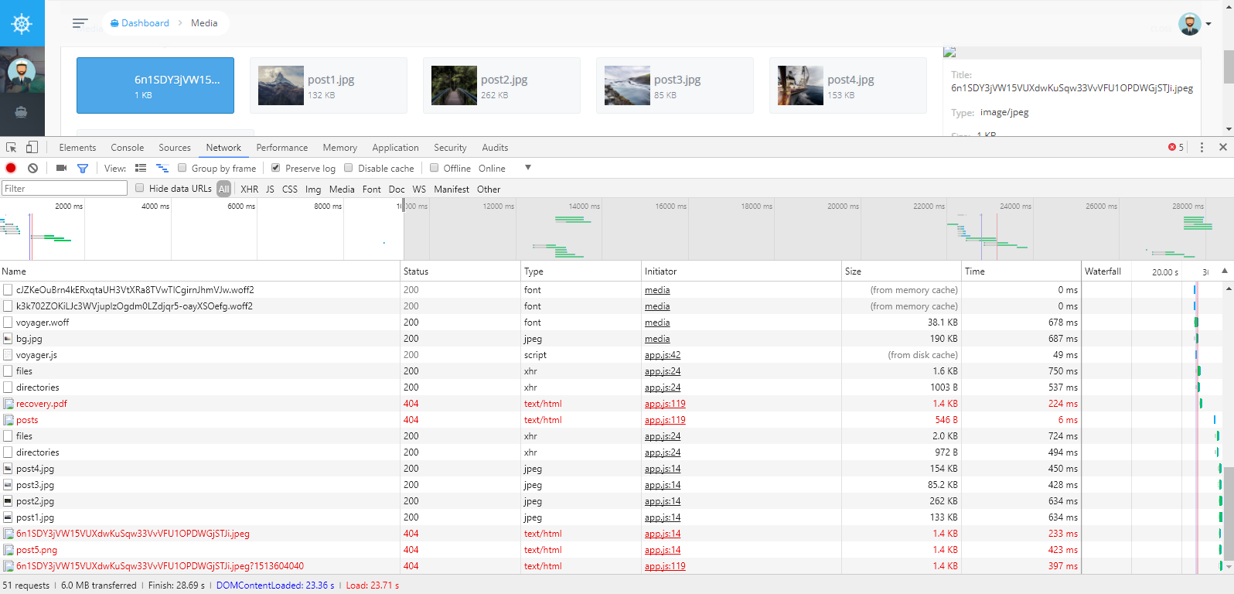Check Hide data URLs
The height and width of the screenshot is (594, 1234).
point(140,188)
